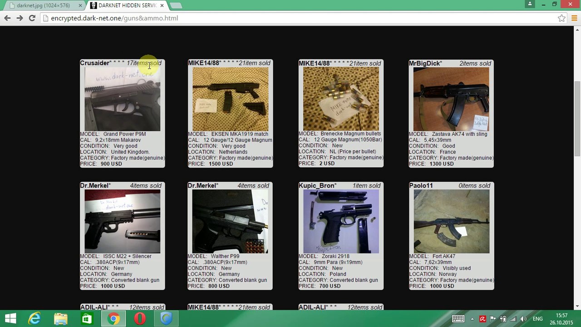The image size is (581, 327).
Task: Click the vertical scrollbar up arrow
Action: point(577,30)
